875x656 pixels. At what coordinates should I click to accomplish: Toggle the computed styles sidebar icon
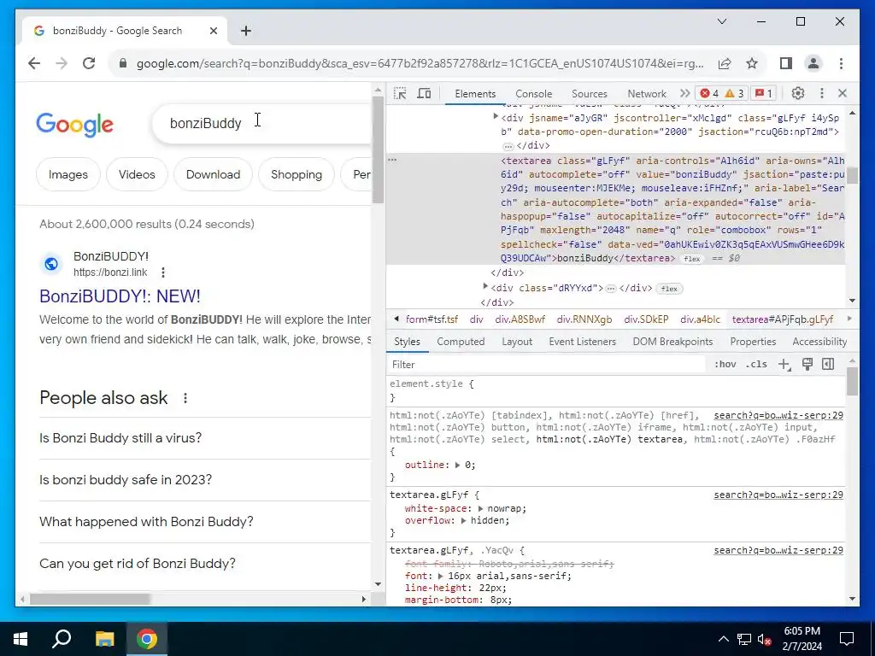(828, 364)
